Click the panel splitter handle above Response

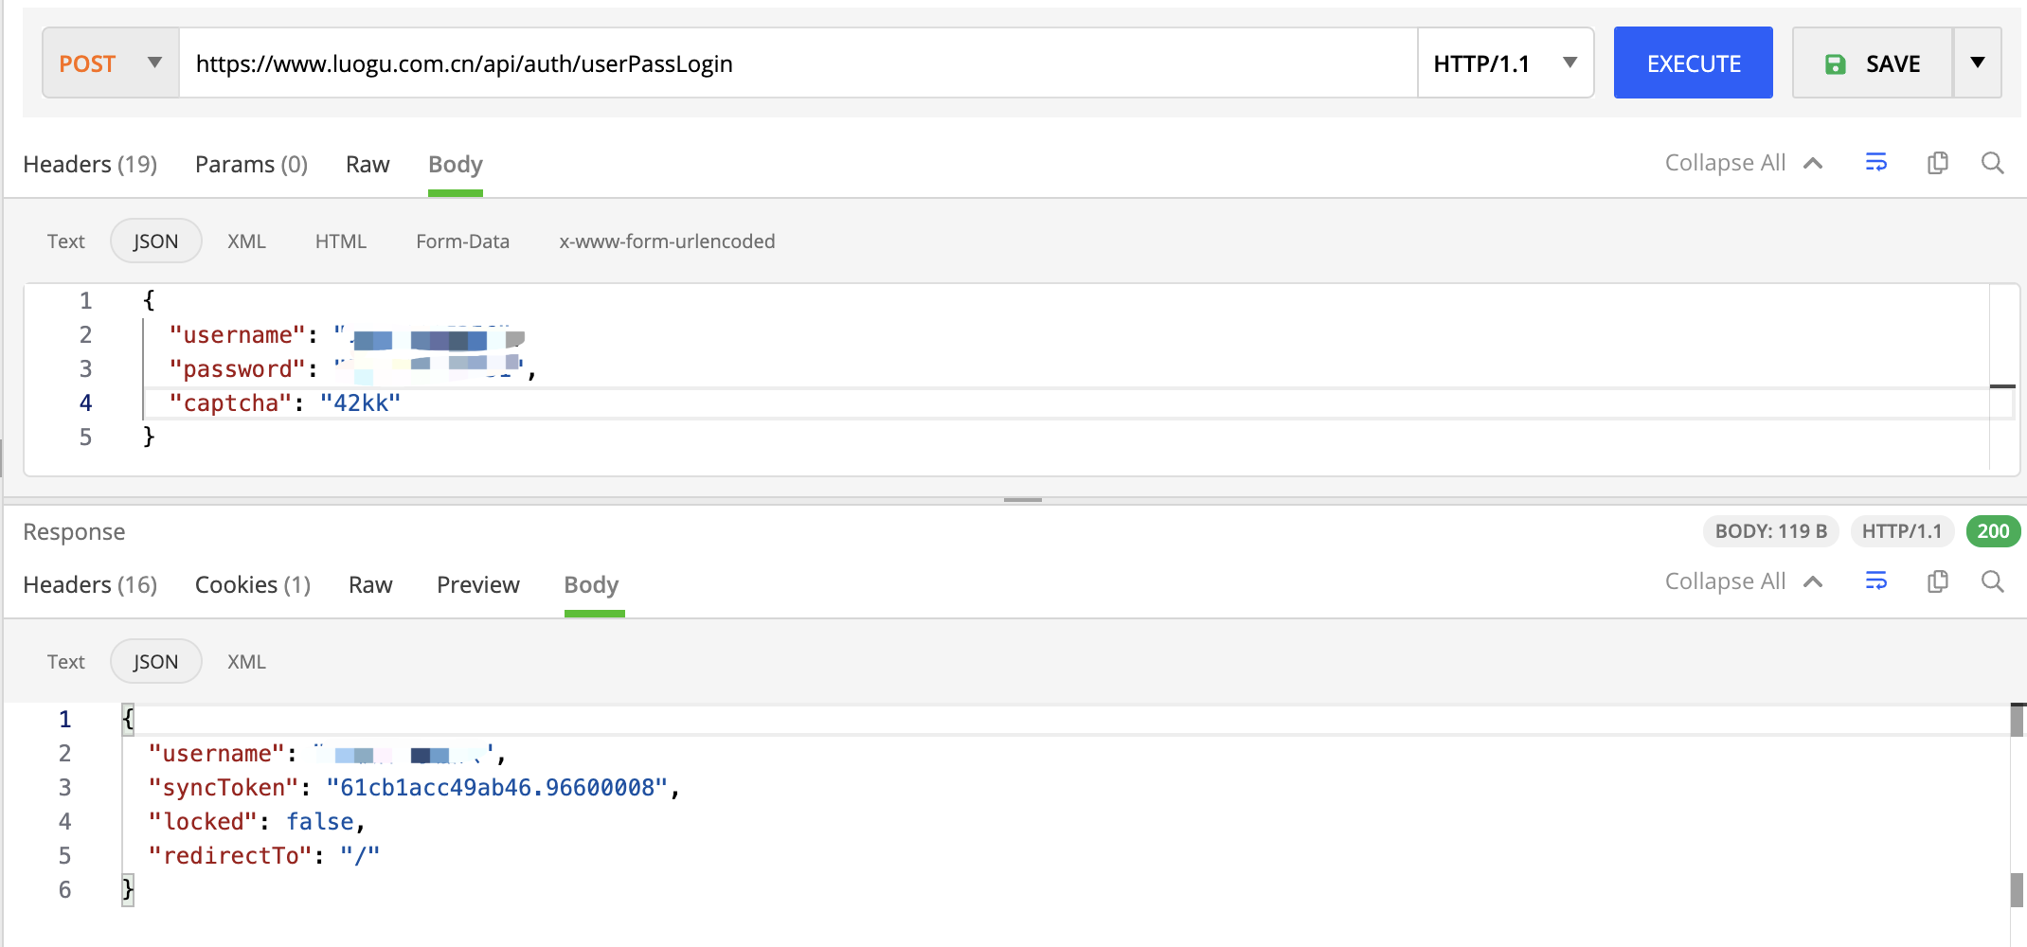pyautogui.click(x=1023, y=499)
